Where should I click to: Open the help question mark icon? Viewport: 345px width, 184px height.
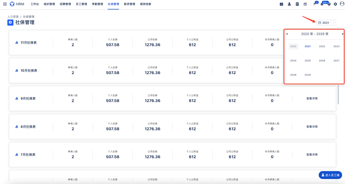click(x=329, y=4)
